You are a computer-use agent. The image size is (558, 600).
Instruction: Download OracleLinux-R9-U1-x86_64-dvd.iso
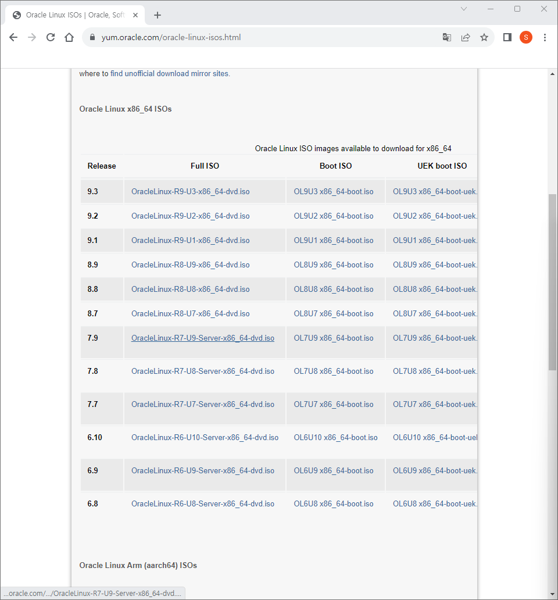(191, 240)
